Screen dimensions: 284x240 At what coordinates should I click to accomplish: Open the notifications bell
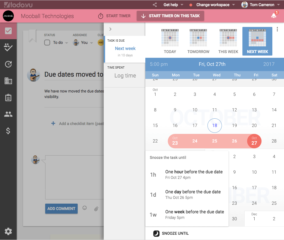274,16
